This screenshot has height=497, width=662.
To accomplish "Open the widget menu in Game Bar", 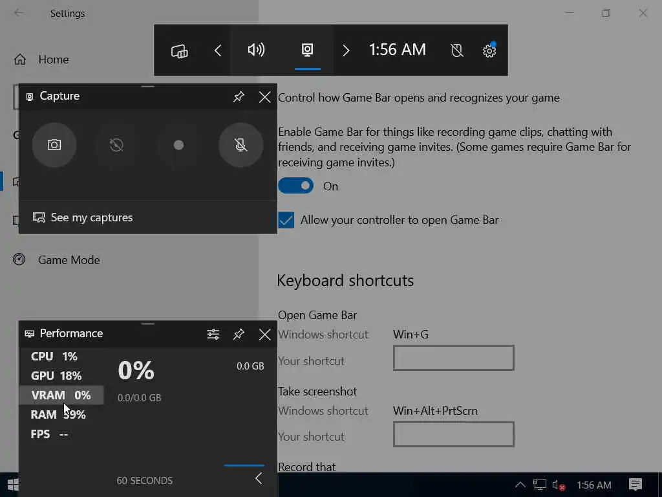I will (x=180, y=50).
